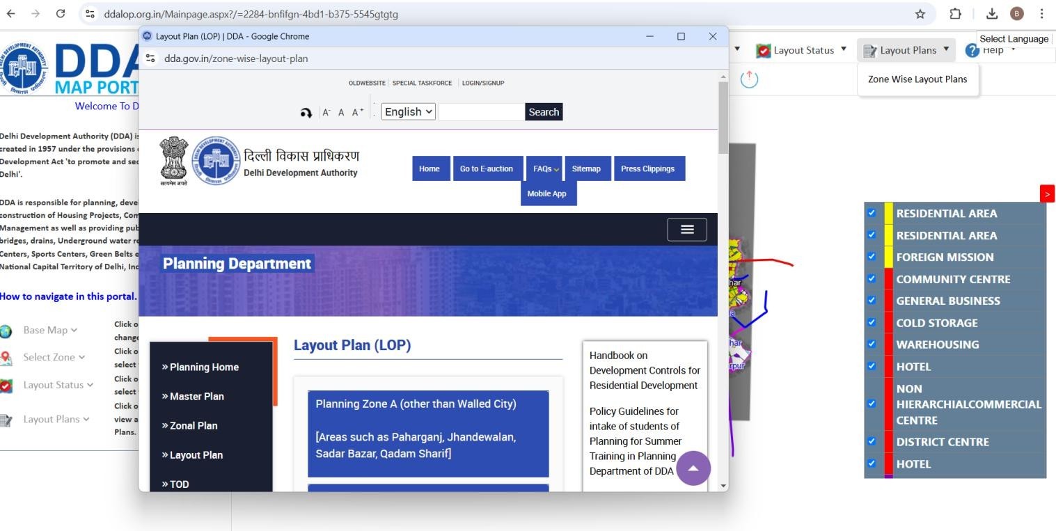Viewport: 1056px width, 531px height.
Task: Open the Chrome profile avatar
Action: (x=1016, y=14)
